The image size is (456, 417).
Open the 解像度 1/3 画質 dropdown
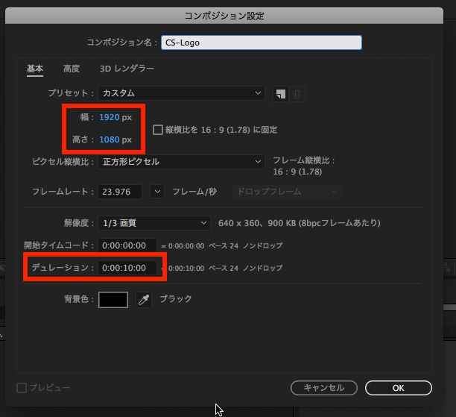click(154, 223)
